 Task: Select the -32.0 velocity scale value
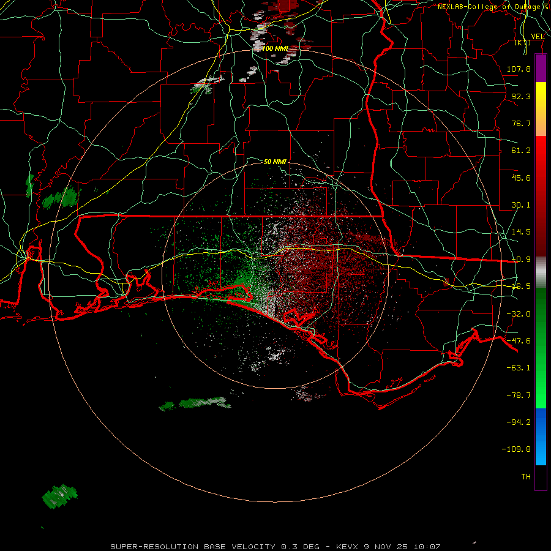[519, 314]
